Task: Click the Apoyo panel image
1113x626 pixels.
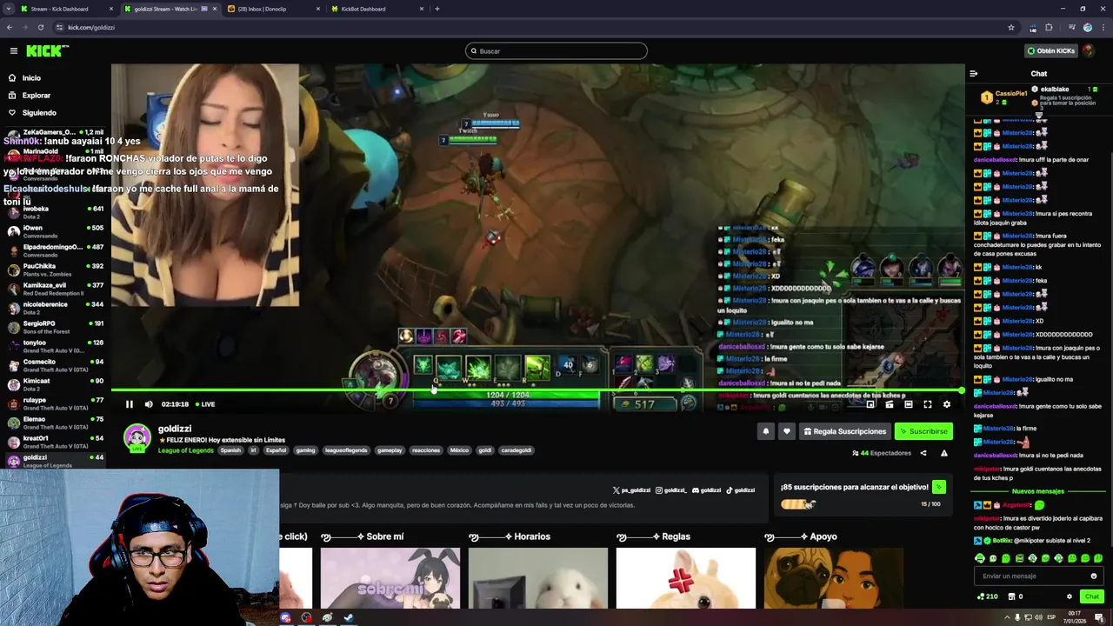Action: [x=833, y=578]
